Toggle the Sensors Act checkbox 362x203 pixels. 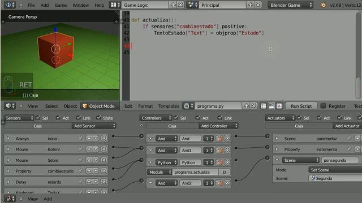(x=58, y=118)
